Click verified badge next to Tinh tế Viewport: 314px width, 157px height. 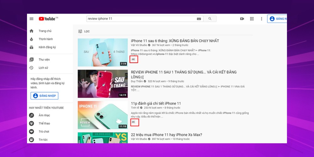(141, 108)
